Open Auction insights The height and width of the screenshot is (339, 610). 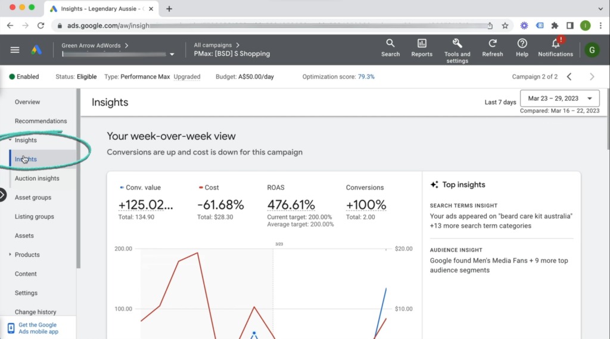point(37,178)
